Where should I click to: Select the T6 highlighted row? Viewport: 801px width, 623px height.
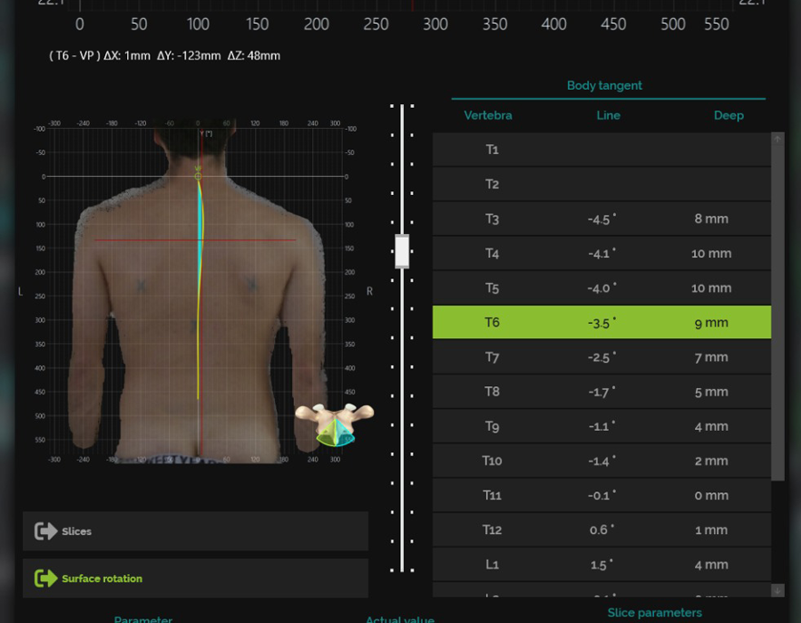coord(601,322)
